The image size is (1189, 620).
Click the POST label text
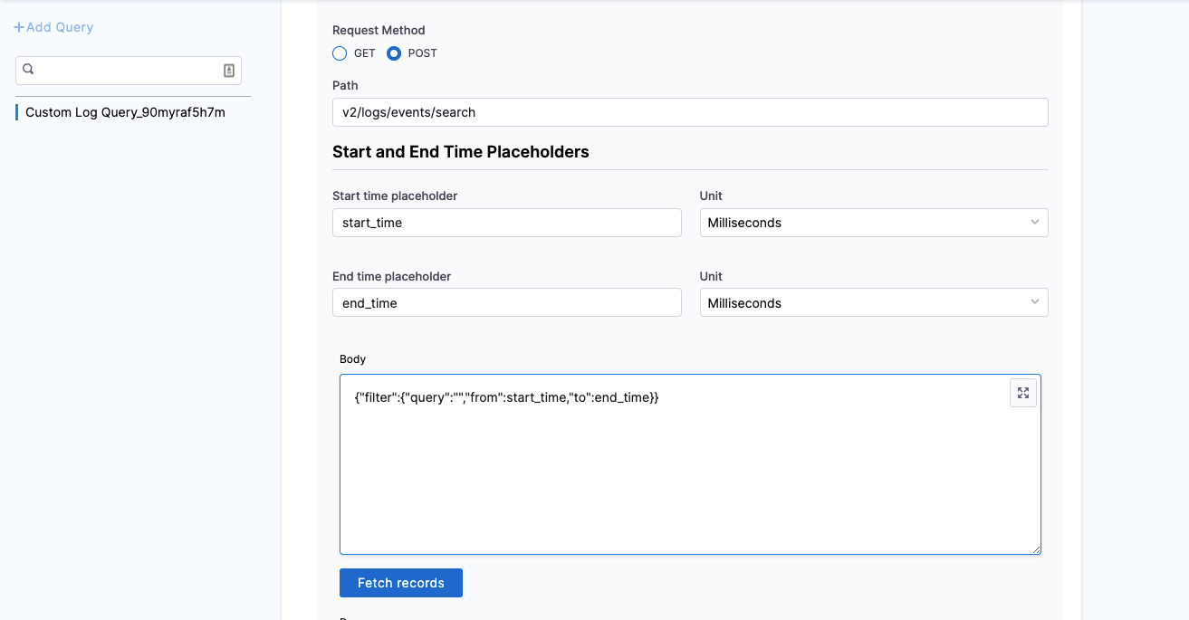[x=423, y=53]
